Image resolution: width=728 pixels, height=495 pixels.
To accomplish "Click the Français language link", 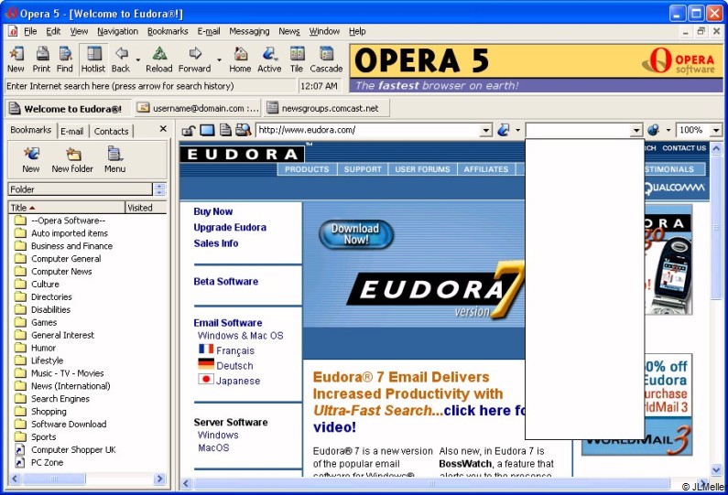I will tap(235, 350).
